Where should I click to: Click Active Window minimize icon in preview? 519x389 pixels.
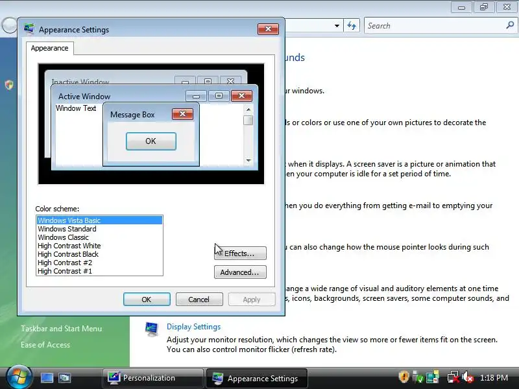[196, 96]
